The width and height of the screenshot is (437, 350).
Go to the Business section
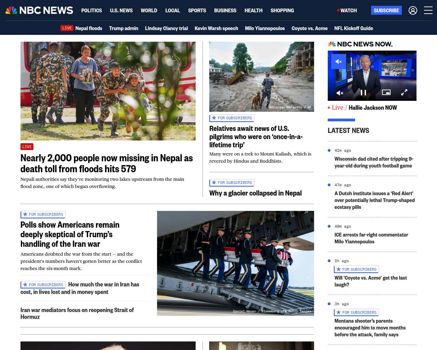225,11
